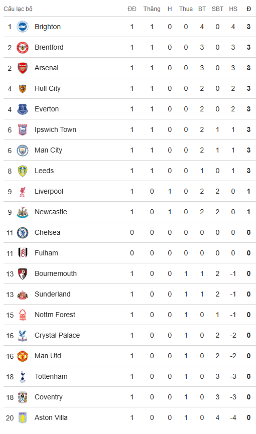Open the Ipswich Town team link
256x434 pixels.
(x=55, y=129)
